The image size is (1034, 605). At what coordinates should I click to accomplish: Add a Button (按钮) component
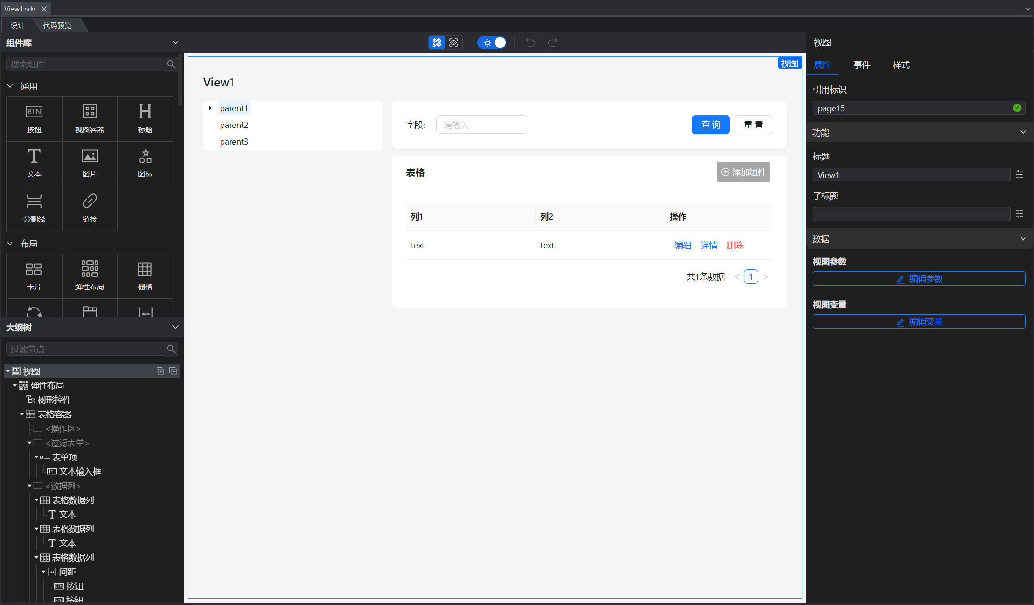[34, 118]
